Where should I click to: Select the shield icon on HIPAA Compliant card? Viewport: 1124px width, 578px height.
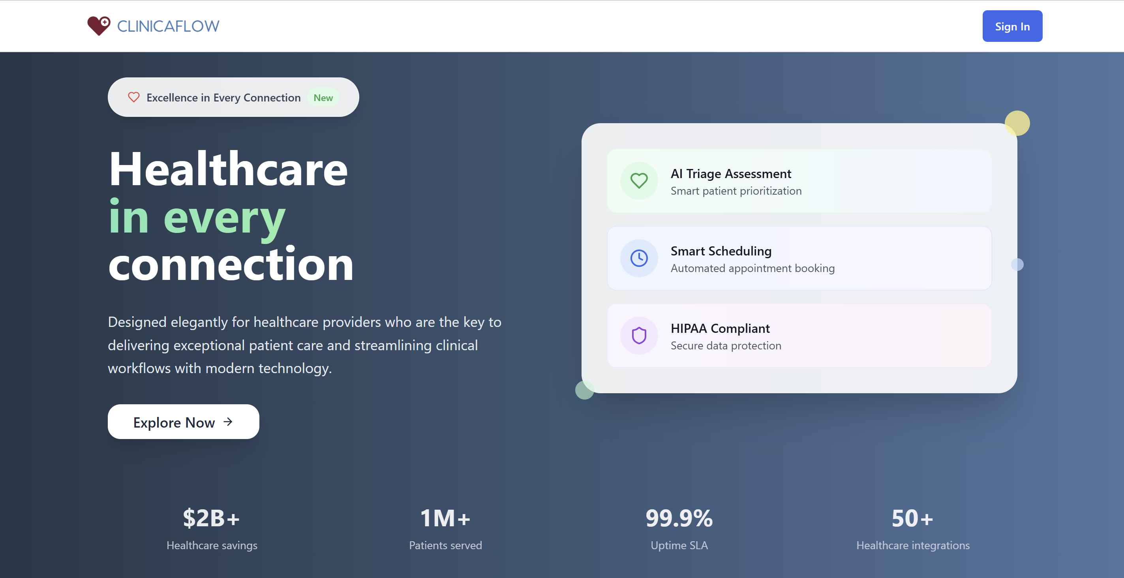tap(639, 336)
